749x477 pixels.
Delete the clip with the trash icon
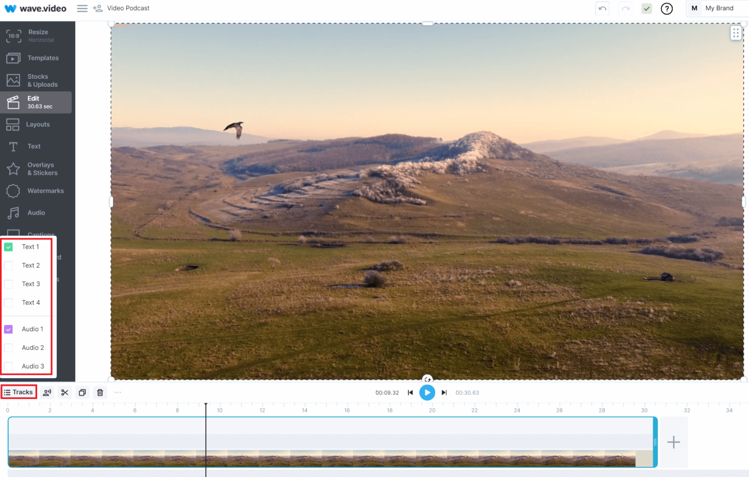[x=99, y=392]
